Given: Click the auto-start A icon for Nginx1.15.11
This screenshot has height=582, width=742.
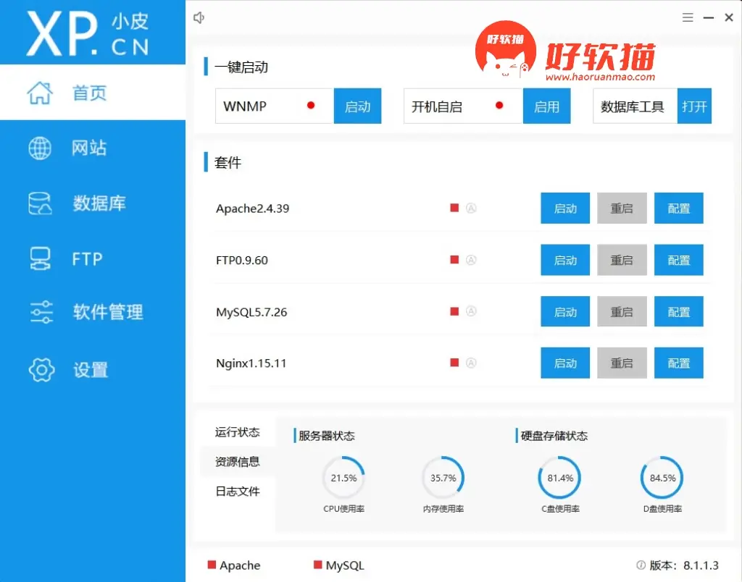Looking at the screenshot, I should click(471, 363).
